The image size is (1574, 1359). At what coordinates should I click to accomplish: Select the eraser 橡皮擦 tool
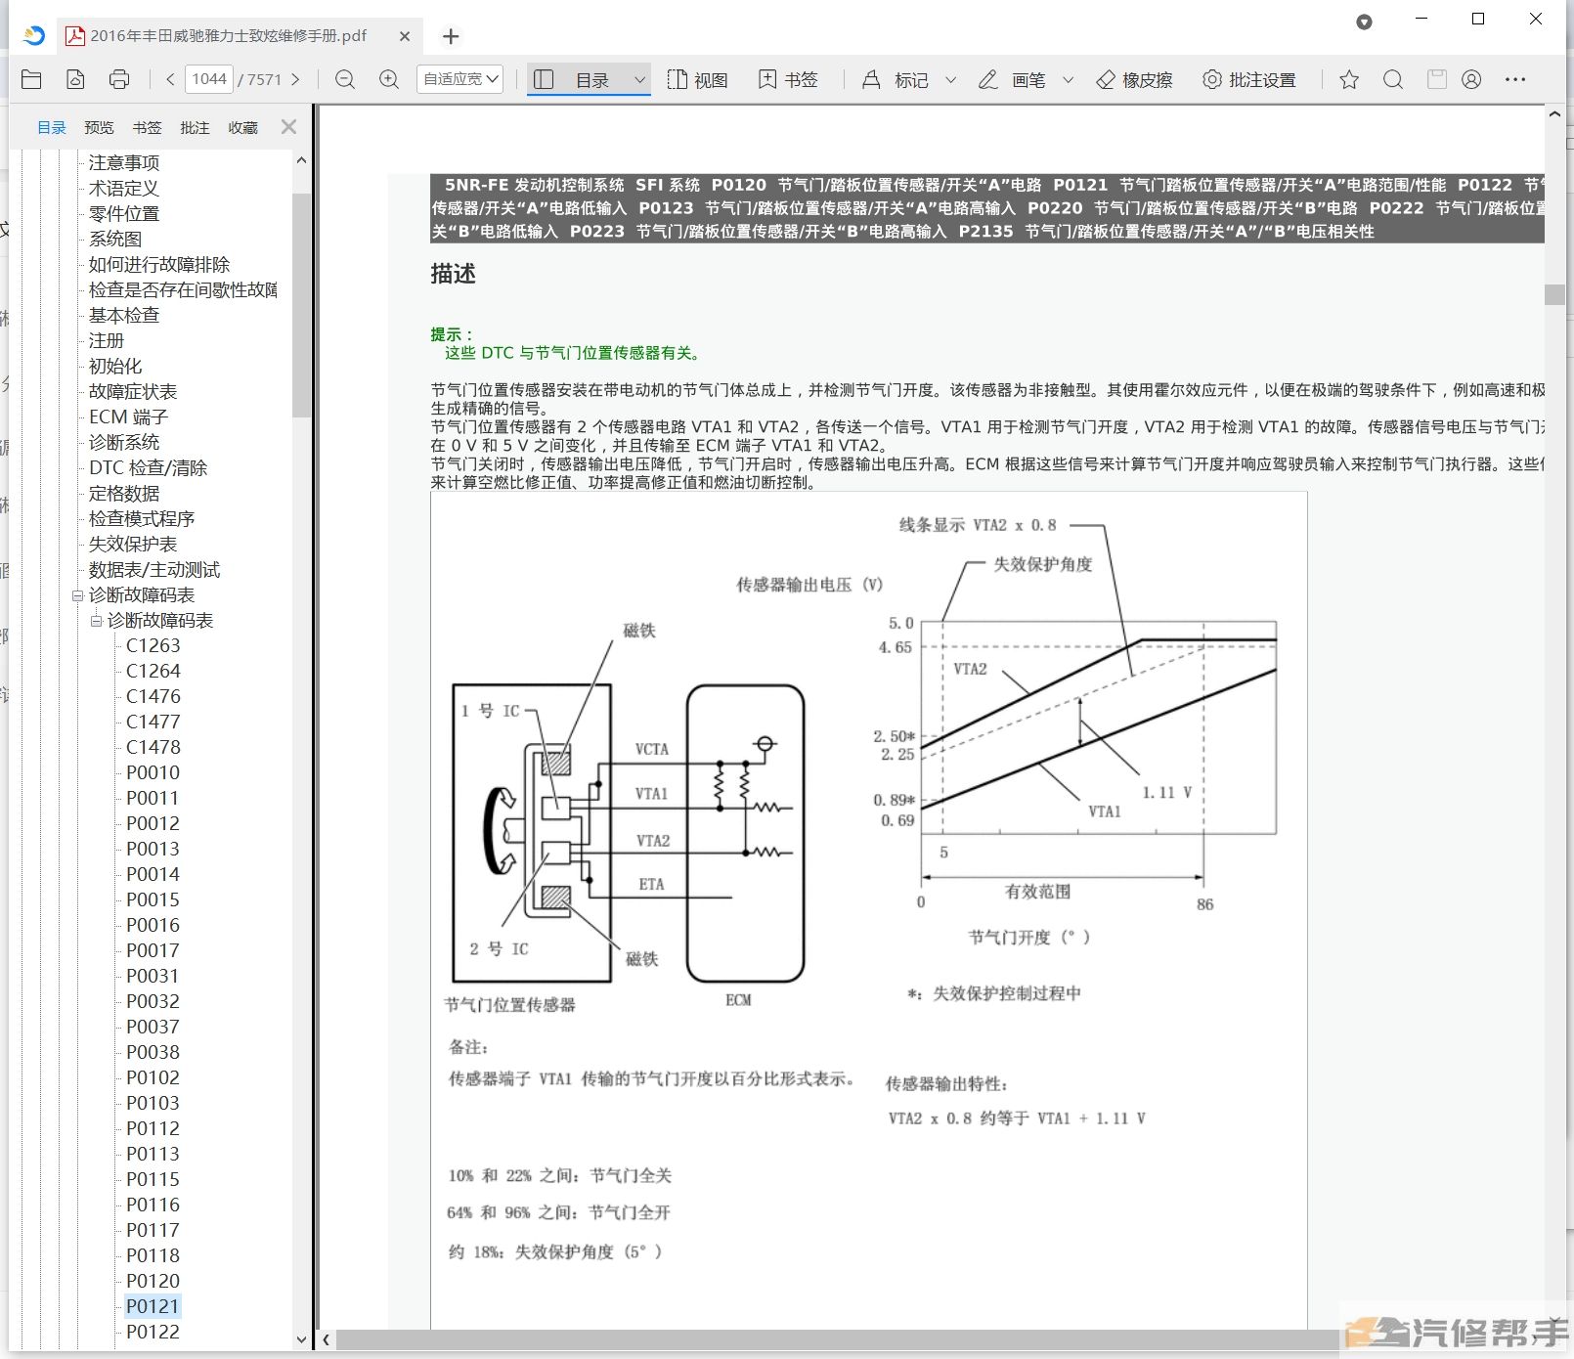(1134, 79)
